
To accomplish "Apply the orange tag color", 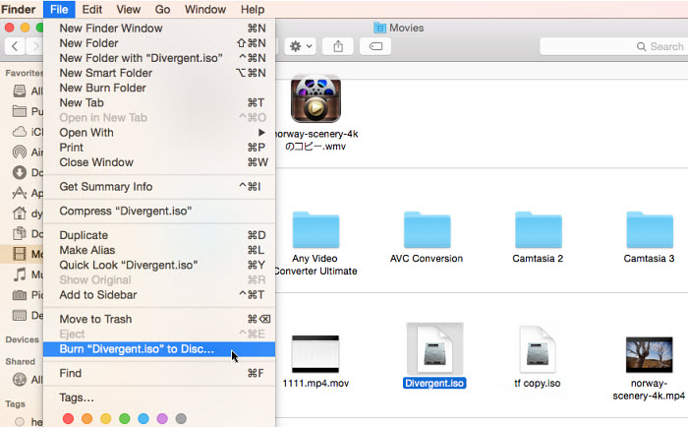I will [x=86, y=419].
